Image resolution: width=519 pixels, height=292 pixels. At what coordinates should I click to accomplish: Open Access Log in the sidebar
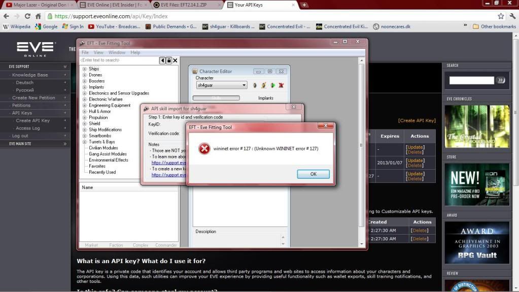(x=28, y=128)
